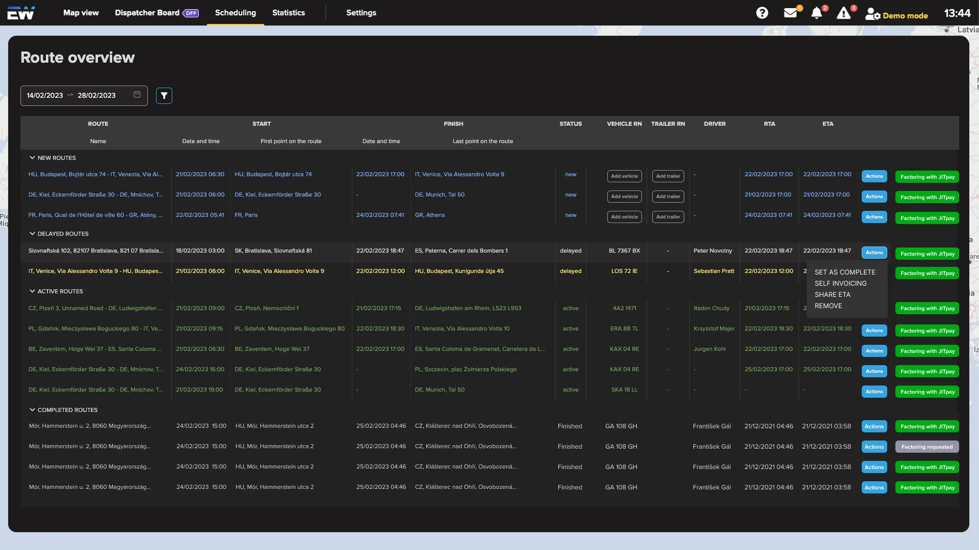Collapse the DELAYED ROUTES section
Image resolution: width=979 pixels, height=550 pixels.
click(x=32, y=234)
